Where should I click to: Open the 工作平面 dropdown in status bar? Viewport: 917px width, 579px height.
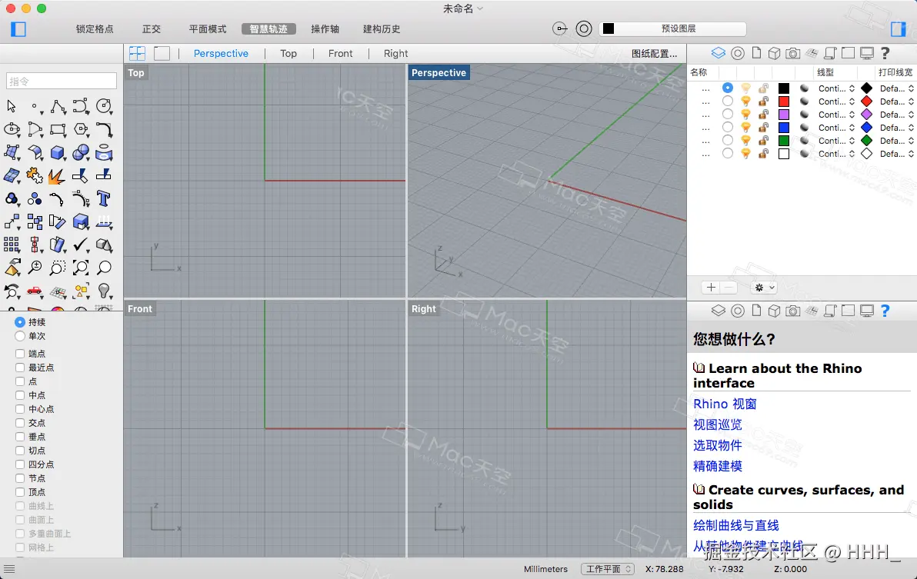coord(608,569)
